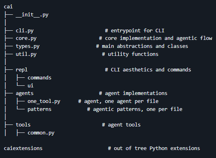The width and height of the screenshot is (216, 158).
Task: Select the agents directory name
Action: [x=25, y=93]
